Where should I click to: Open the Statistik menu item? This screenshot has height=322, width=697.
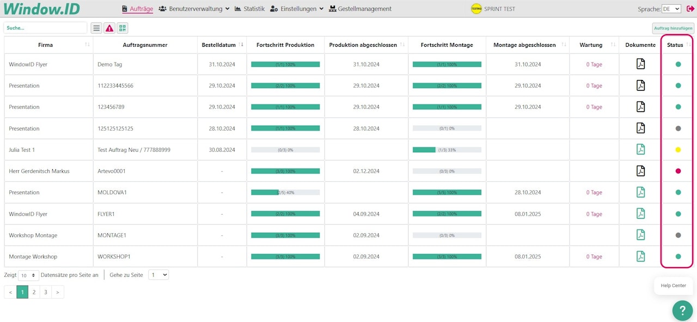click(249, 9)
